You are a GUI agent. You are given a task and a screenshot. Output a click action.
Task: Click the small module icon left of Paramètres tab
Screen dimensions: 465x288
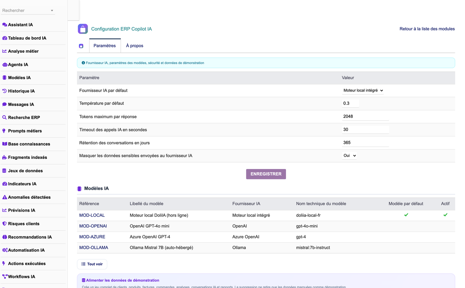point(81,46)
